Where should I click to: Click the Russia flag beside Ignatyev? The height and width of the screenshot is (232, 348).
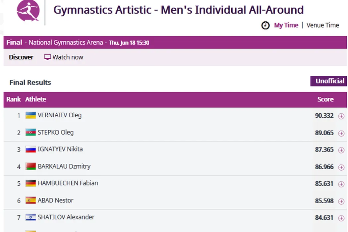pos(31,149)
